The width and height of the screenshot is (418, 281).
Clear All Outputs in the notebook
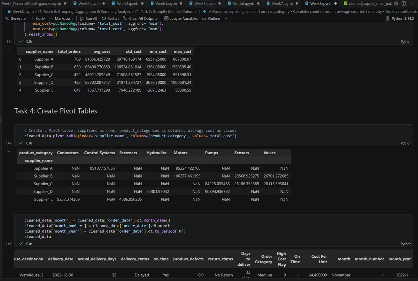[x=140, y=18]
